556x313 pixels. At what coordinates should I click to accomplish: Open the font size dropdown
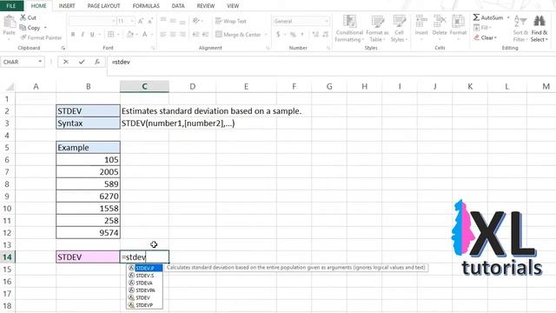(x=132, y=21)
